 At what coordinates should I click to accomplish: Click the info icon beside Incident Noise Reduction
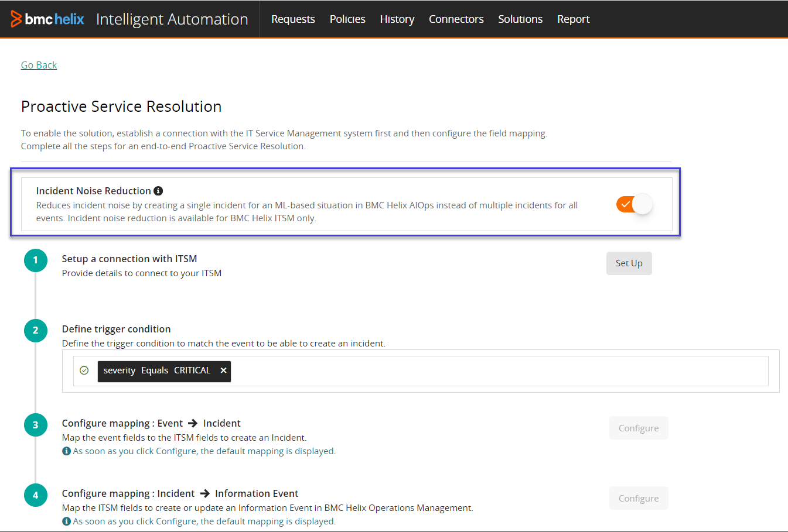(x=158, y=191)
